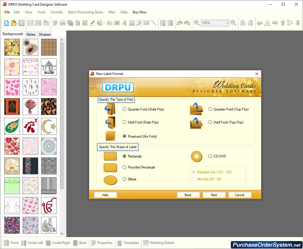
Task: Select Quarter Fold (Side Flip) option
Action: [124, 109]
